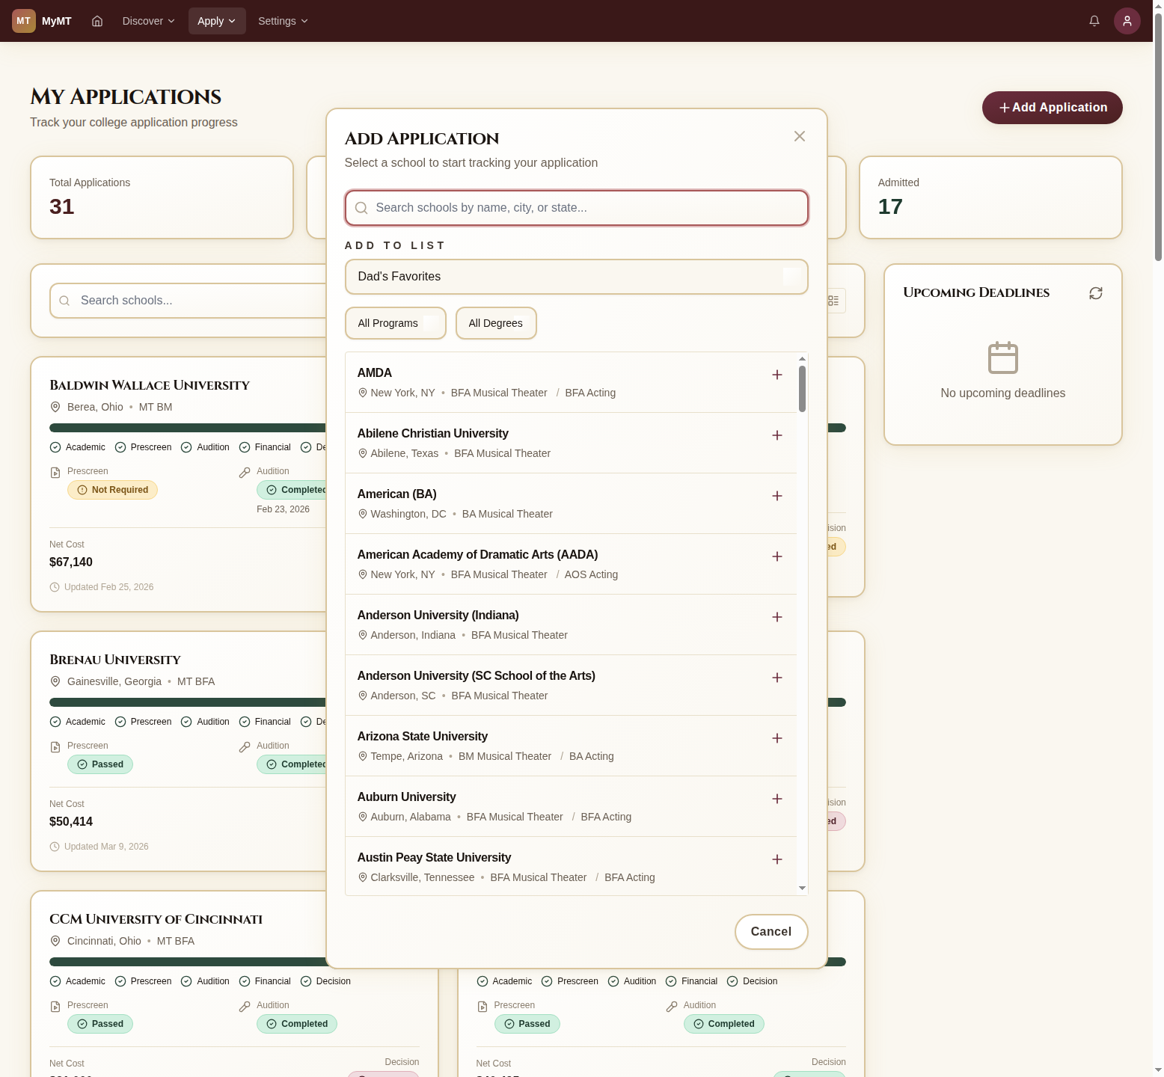Image resolution: width=1164 pixels, height=1077 pixels.
Task: Add AMDA using its plus icon
Action: [x=776, y=375]
